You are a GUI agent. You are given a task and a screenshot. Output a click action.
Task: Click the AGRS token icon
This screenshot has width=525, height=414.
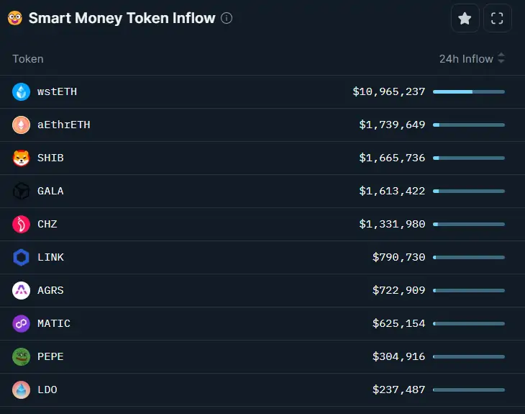pos(21,290)
